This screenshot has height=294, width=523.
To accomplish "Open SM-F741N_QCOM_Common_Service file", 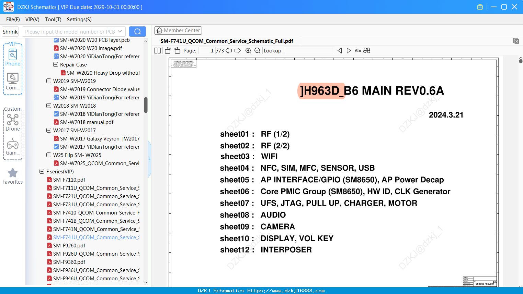I will click(x=93, y=229).
